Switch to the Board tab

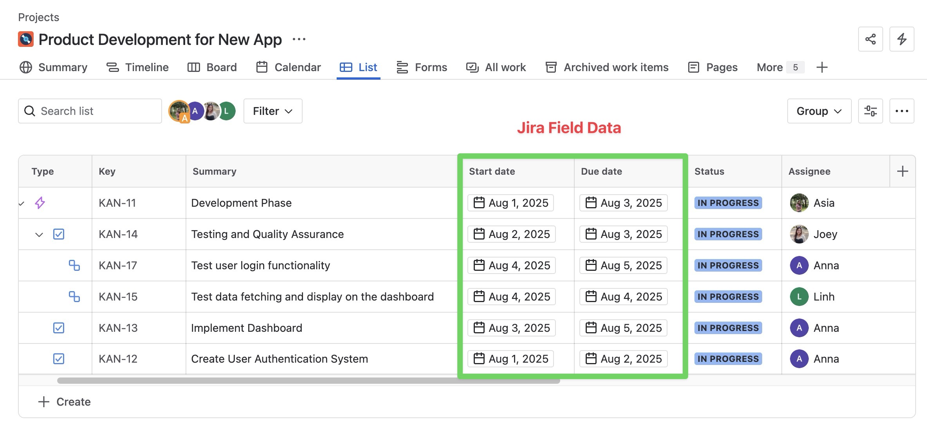pyautogui.click(x=221, y=67)
